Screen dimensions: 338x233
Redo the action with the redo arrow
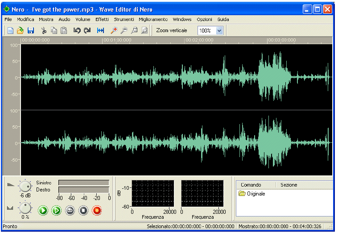(87, 31)
